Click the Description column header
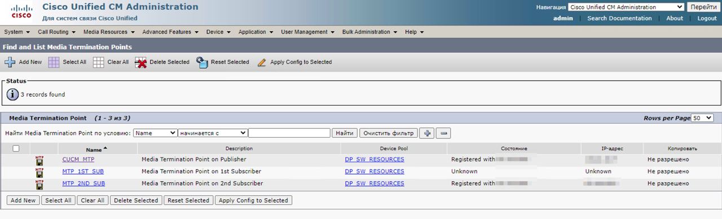 [239, 148]
